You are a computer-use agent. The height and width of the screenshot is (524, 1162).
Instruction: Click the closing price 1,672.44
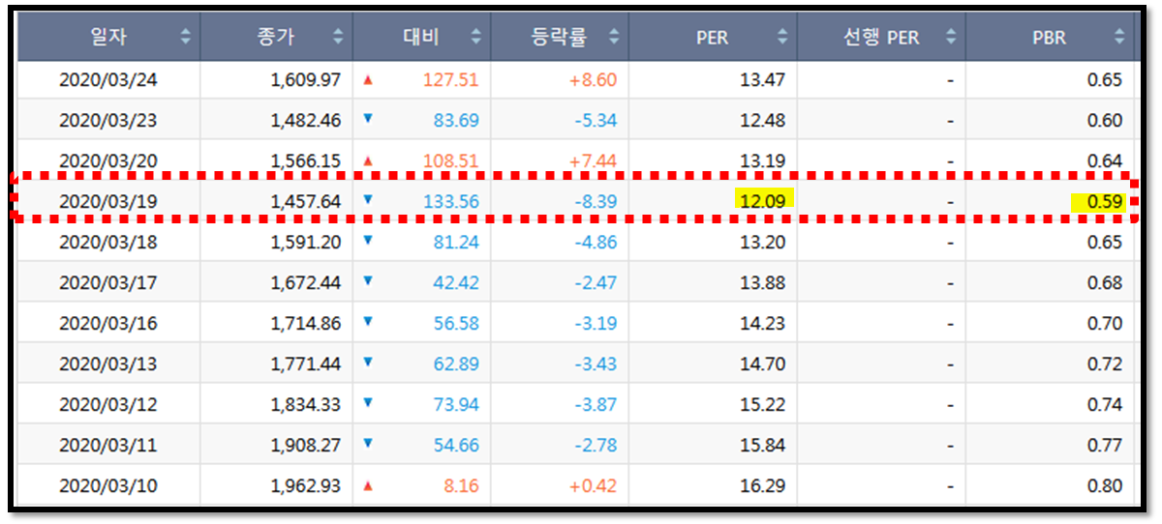(x=306, y=283)
